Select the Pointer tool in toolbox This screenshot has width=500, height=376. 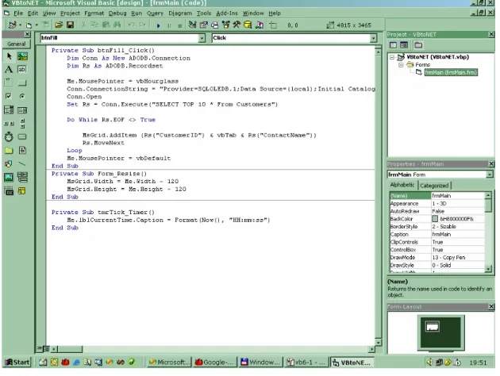[x=9, y=56]
